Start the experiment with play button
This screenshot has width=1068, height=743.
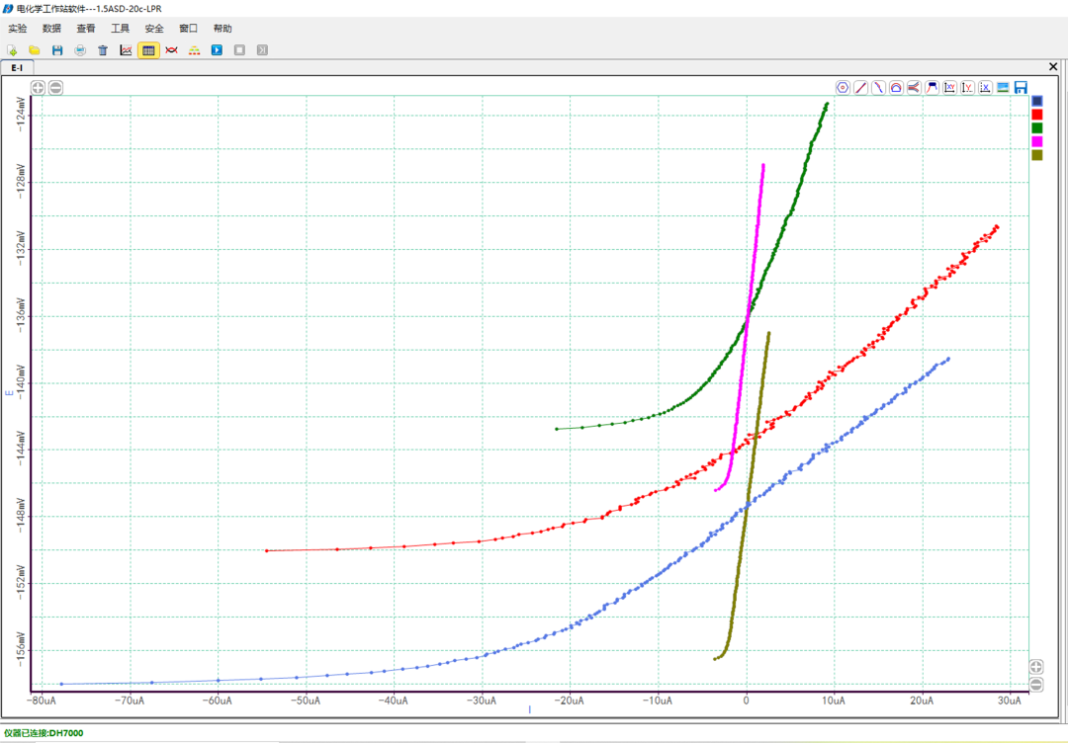click(x=217, y=50)
